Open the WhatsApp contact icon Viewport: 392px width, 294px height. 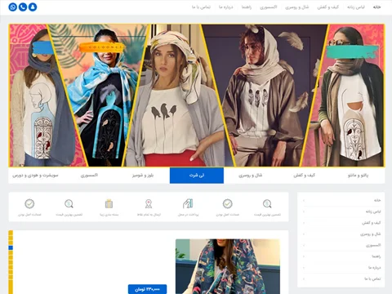[x=13, y=7]
